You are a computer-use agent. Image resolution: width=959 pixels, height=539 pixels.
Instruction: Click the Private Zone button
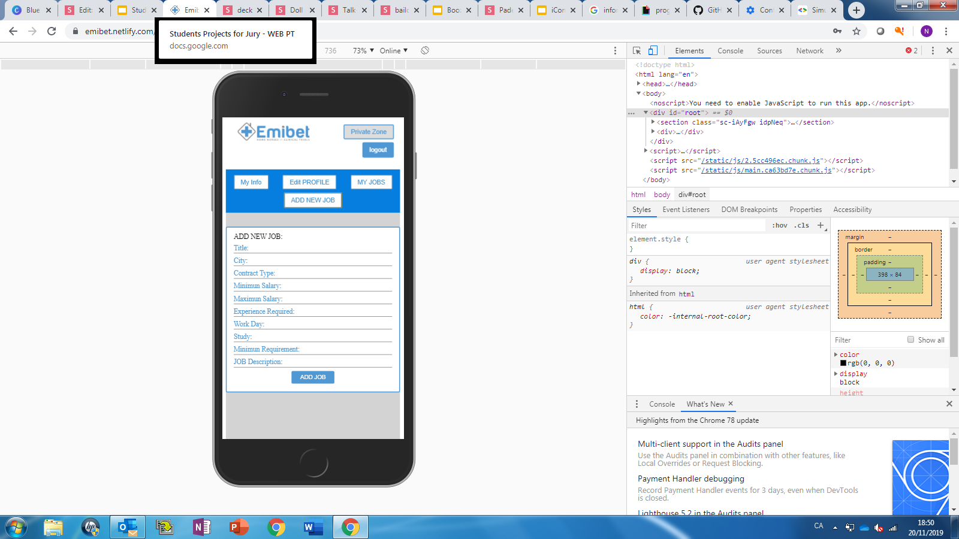[369, 132]
